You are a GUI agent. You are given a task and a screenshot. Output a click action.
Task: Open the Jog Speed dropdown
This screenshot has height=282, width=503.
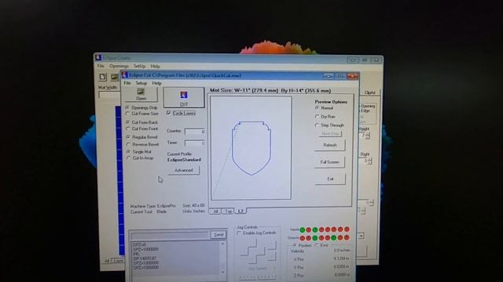274,269
